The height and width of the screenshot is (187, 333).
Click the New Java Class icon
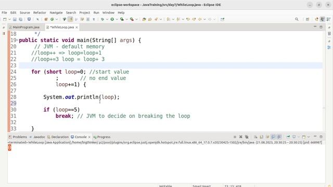pyautogui.click(x=52, y=19)
